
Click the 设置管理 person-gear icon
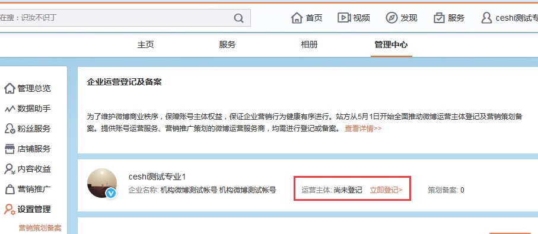coord(9,209)
